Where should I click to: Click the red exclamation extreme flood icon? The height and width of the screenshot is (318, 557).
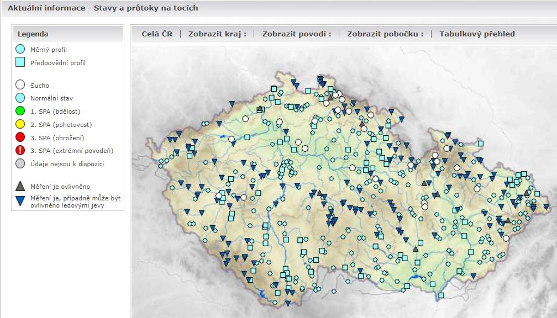(20, 151)
